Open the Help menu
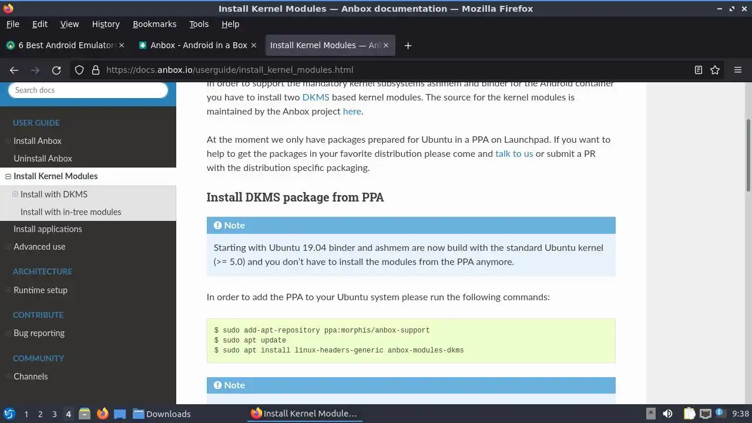This screenshot has width=752, height=423. (230, 24)
